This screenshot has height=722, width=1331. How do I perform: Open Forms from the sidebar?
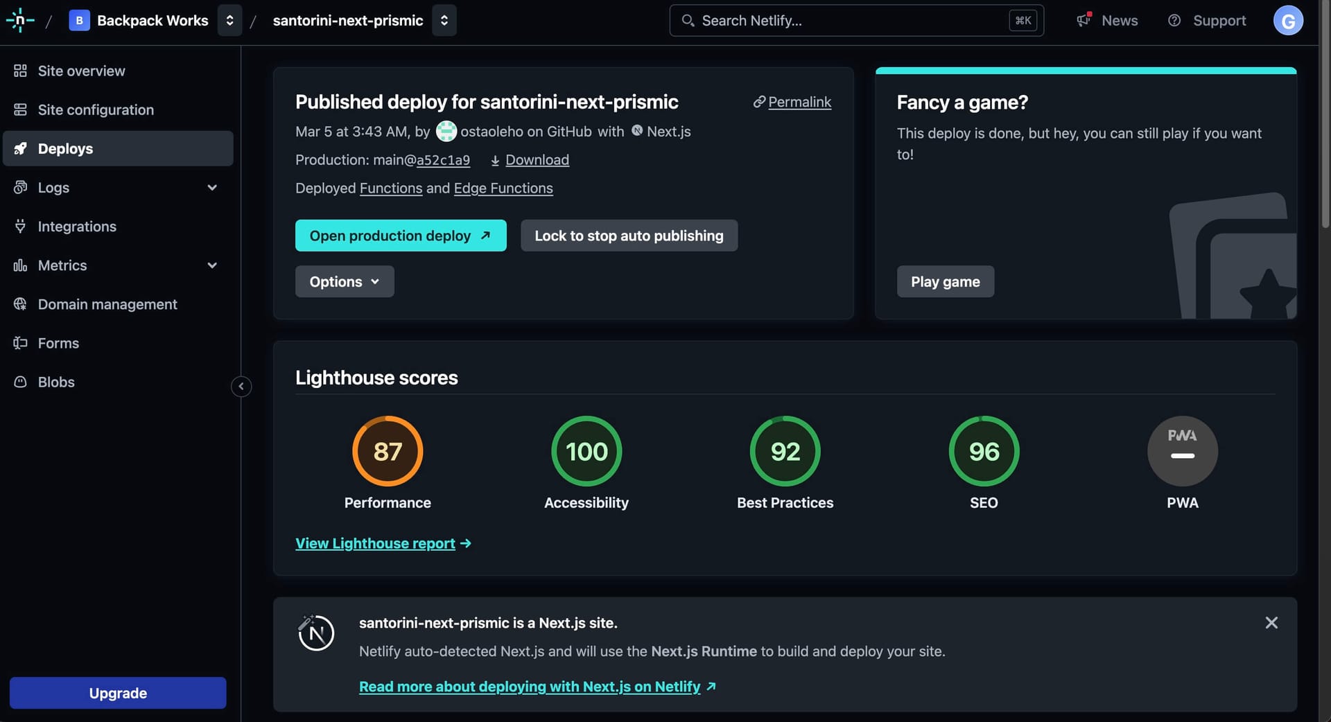tap(58, 343)
